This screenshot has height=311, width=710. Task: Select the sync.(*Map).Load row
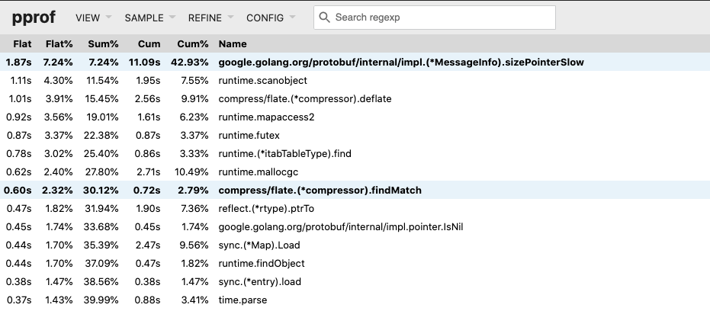pyautogui.click(x=355, y=245)
